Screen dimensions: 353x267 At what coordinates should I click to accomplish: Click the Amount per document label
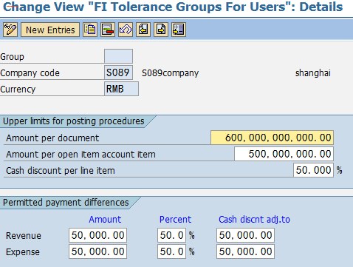point(52,138)
